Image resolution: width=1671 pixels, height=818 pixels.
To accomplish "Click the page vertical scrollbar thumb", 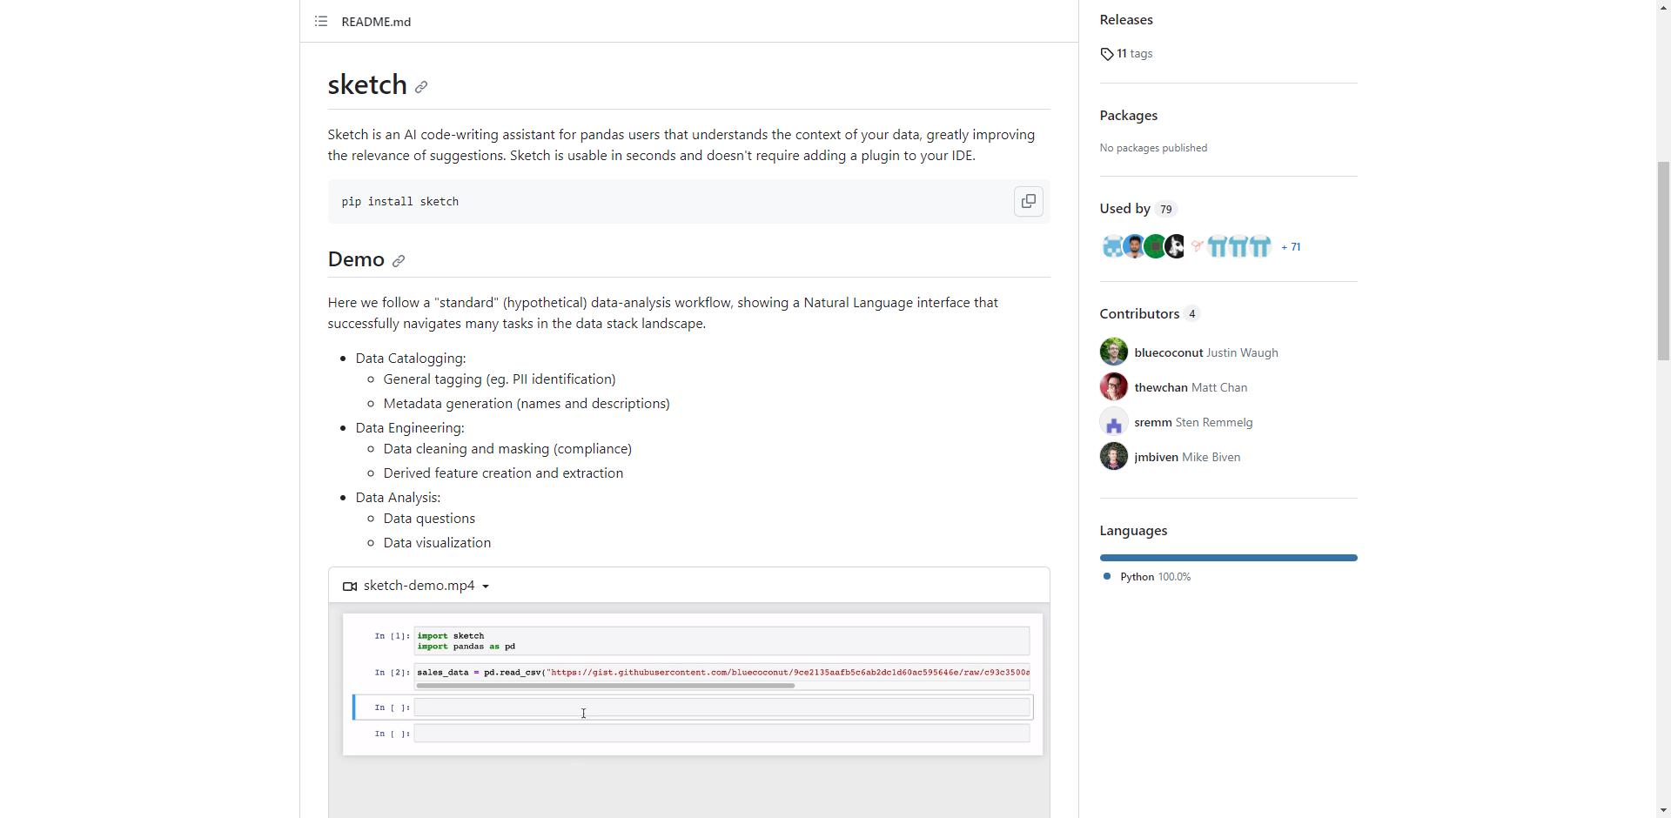I will point(1662,261).
